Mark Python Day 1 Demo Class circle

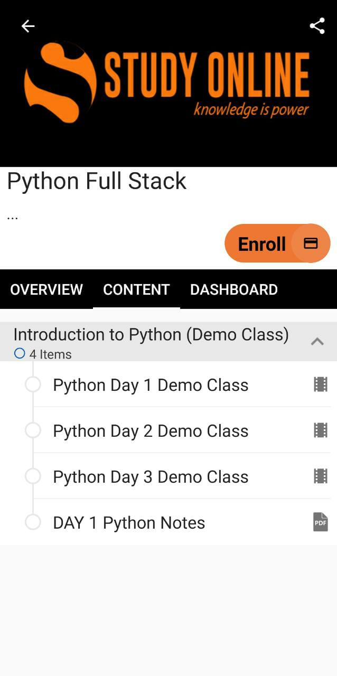pos(33,384)
